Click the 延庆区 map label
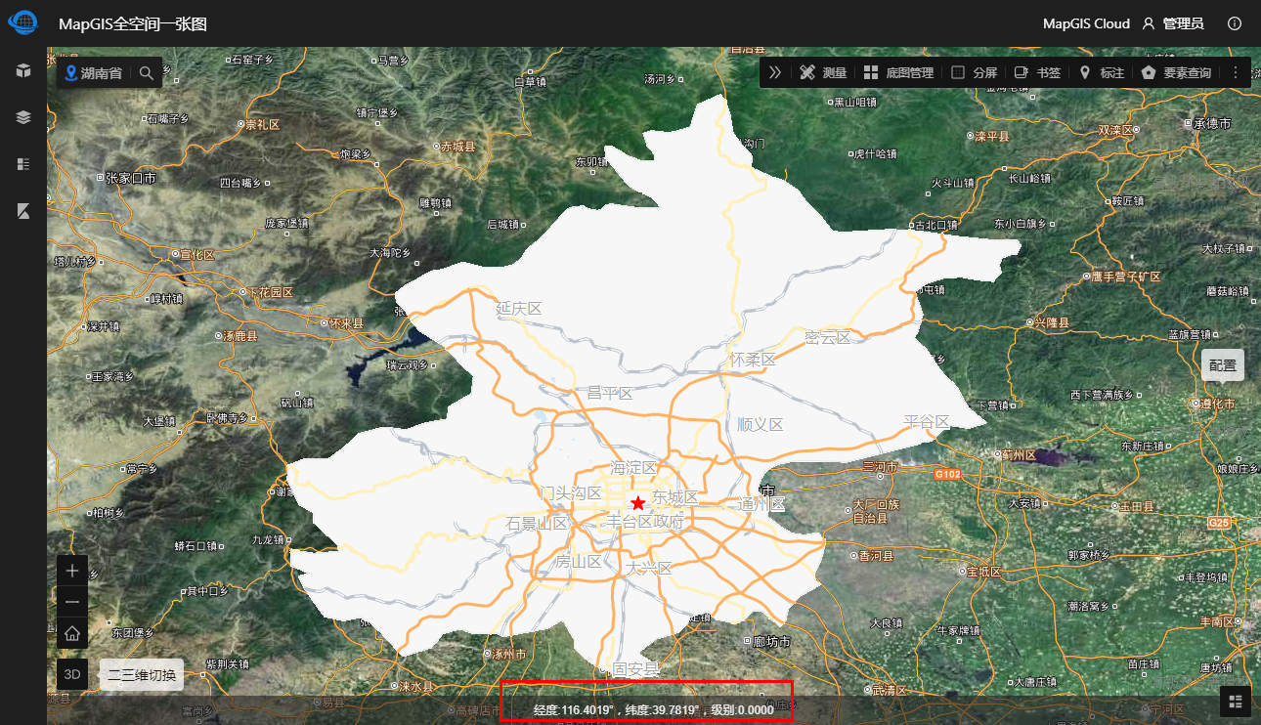The image size is (1261, 725). pos(518,308)
